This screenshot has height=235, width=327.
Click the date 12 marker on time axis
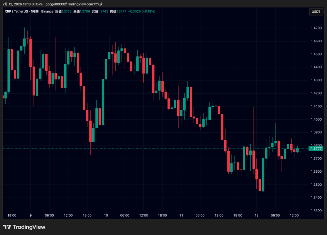256,215
